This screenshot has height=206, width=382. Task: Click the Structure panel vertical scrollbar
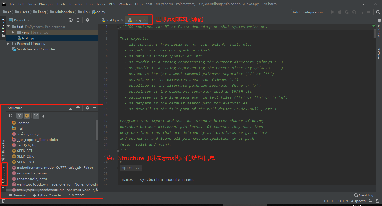coord(97,130)
